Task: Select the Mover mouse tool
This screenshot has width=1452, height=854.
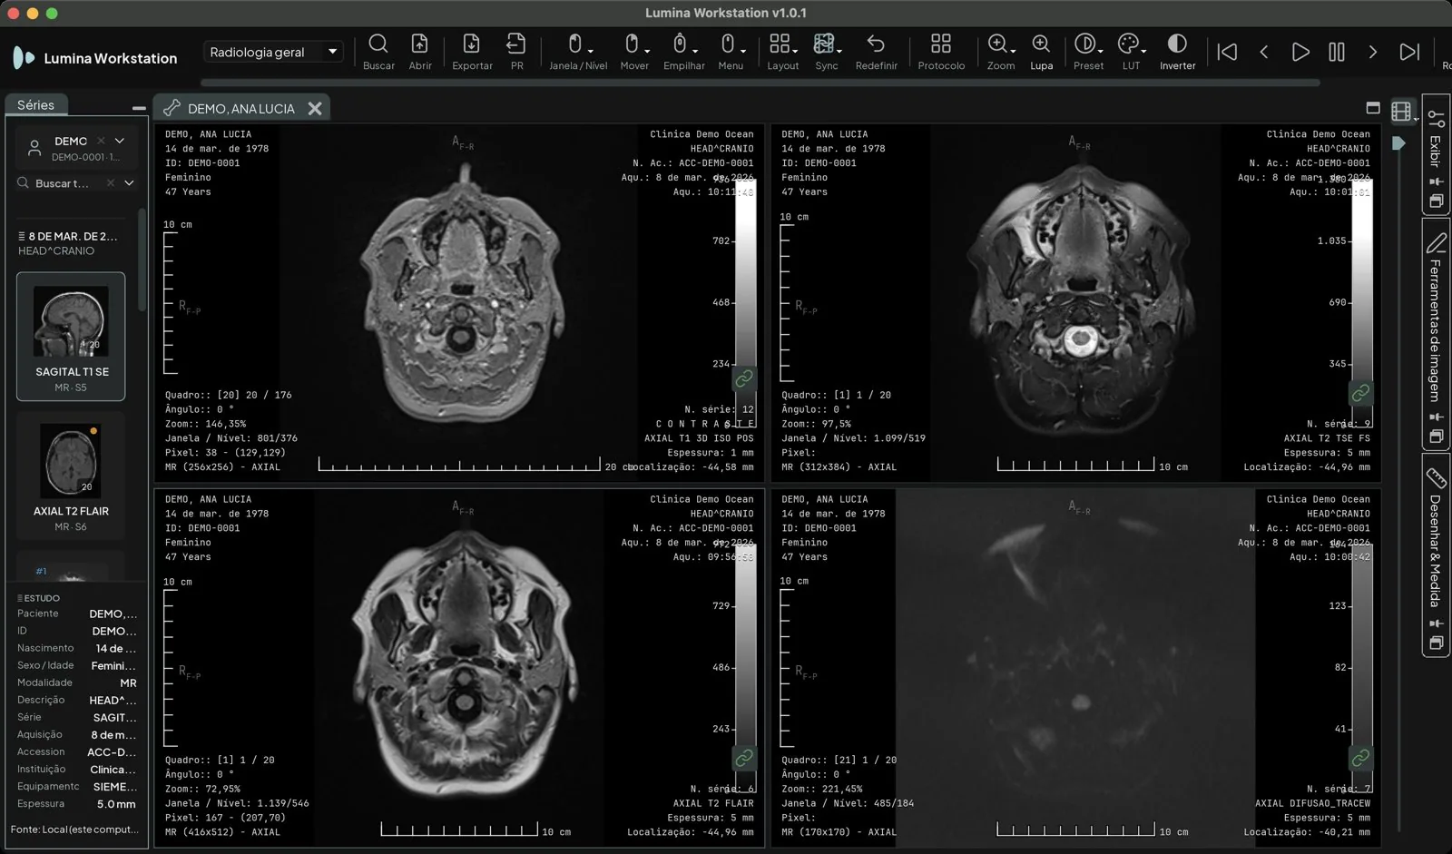Action: coord(634,52)
